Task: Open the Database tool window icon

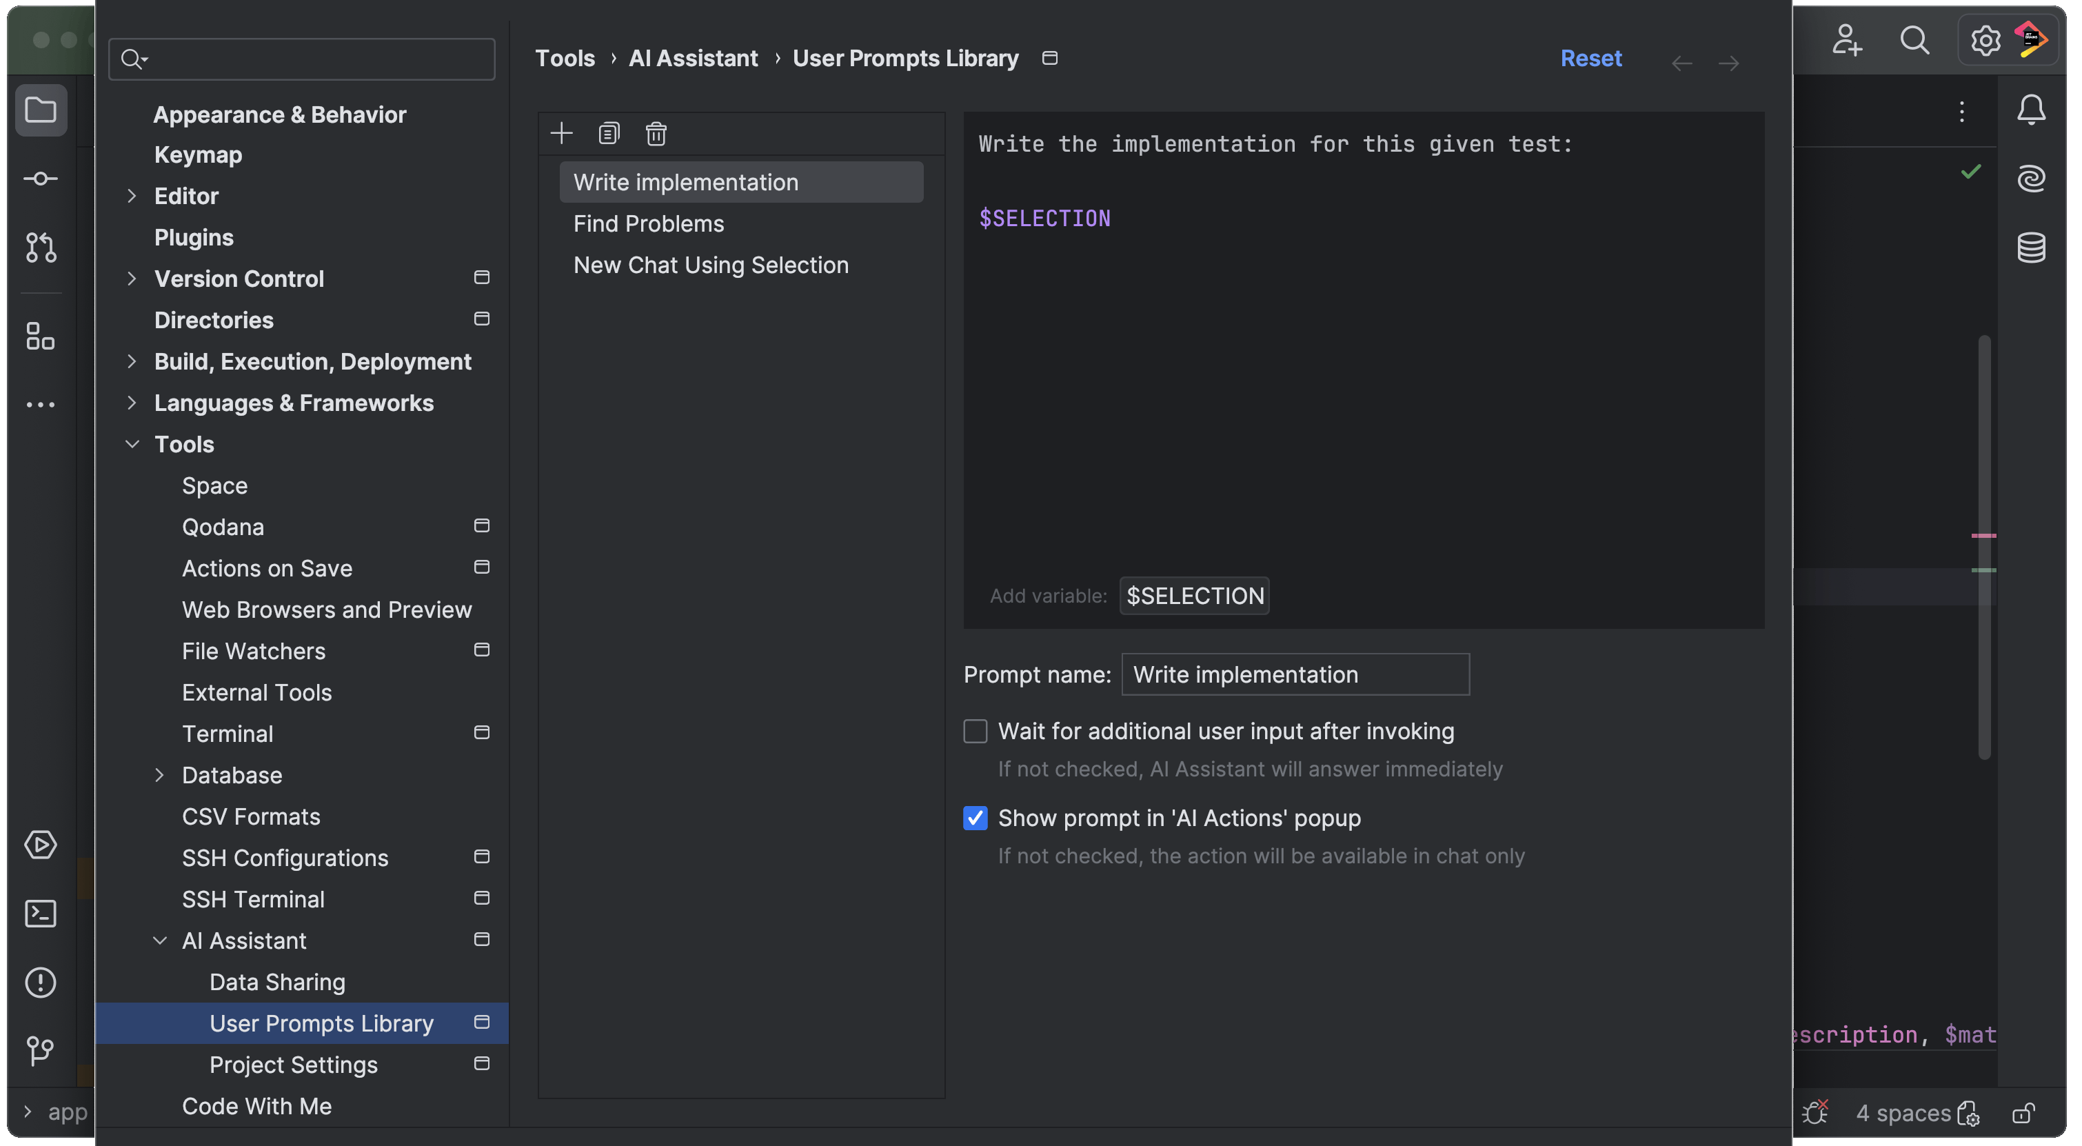Action: 2030,248
